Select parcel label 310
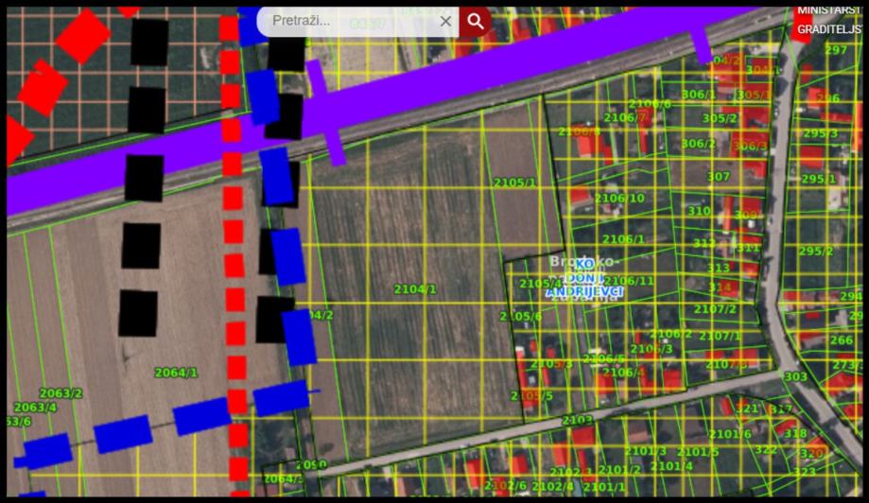This screenshot has height=503, width=869. pyautogui.click(x=699, y=211)
